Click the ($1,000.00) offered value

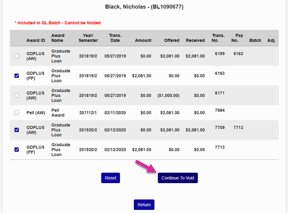tap(168, 95)
